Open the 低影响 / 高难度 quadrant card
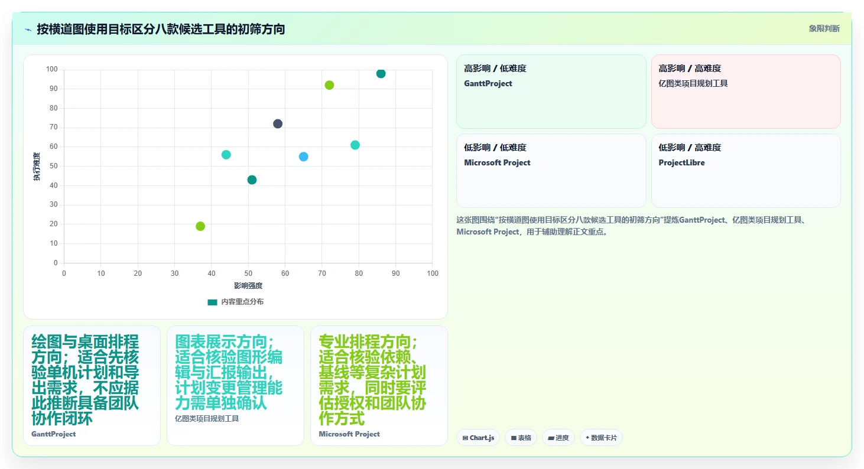This screenshot has width=864, height=469. coord(746,171)
